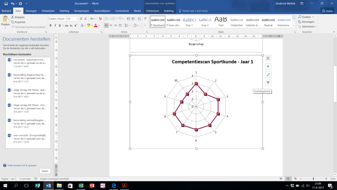Open chart tools Indeling tab

click(169, 11)
